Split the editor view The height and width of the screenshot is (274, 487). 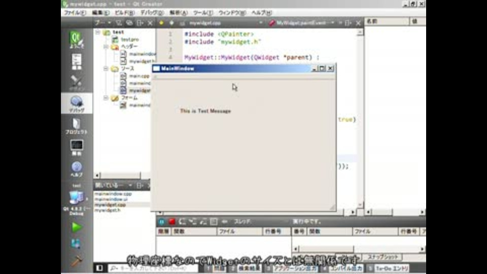pos(348,23)
